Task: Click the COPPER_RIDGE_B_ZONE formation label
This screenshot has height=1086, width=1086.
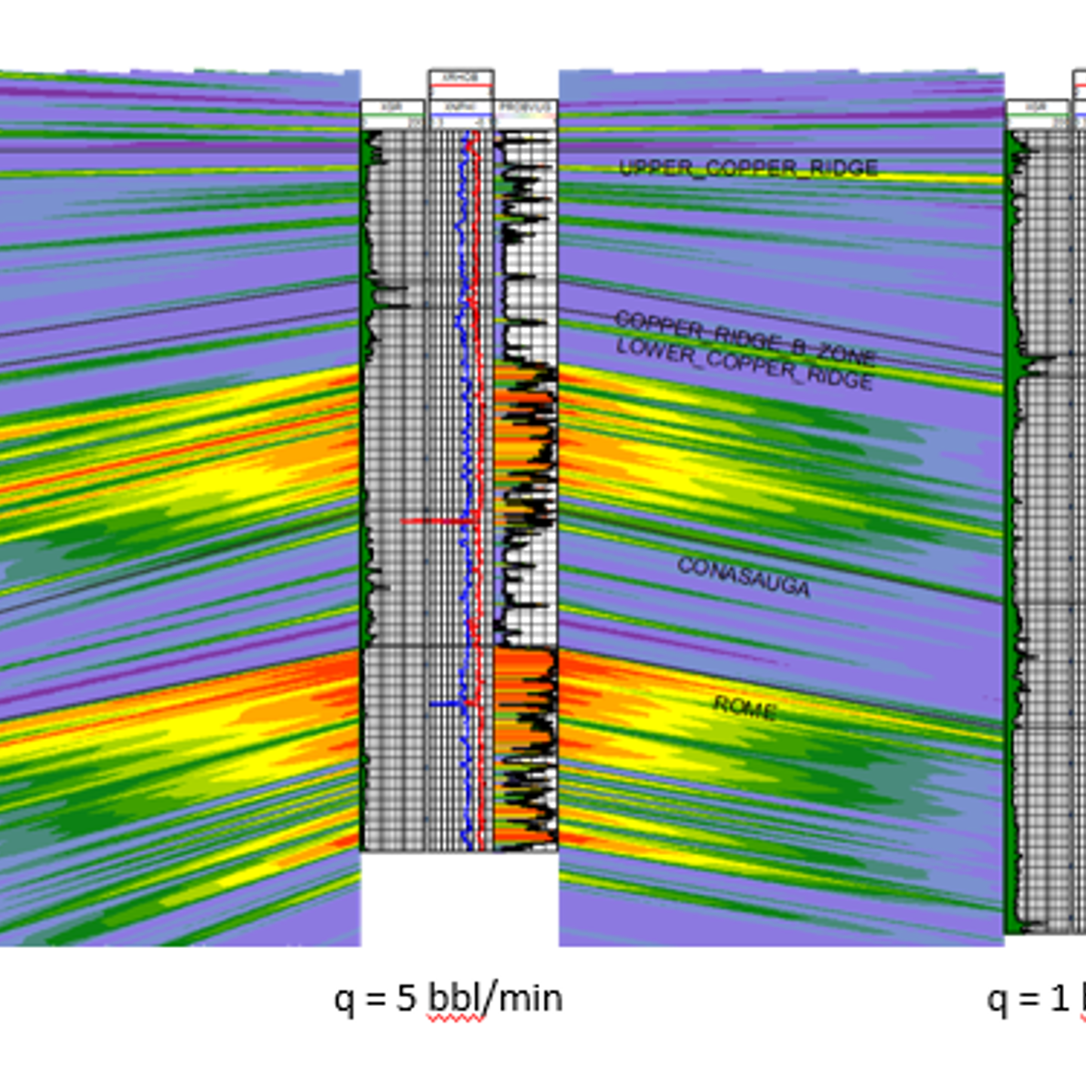Action: [745, 337]
